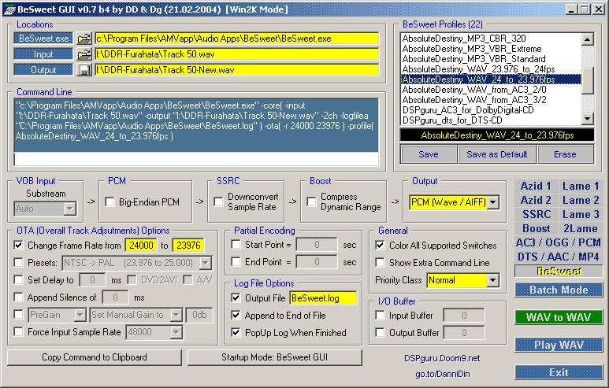Check the Start Point box
Viewport: 609px width, 388px height.
point(236,245)
